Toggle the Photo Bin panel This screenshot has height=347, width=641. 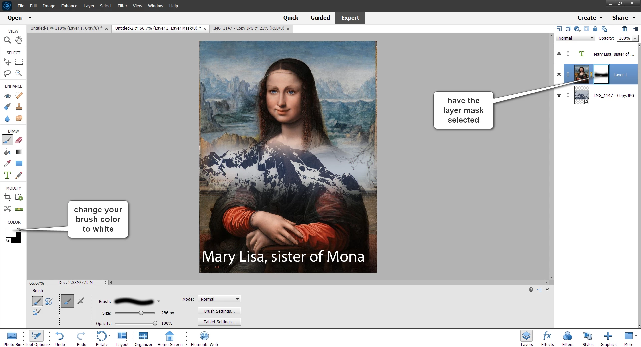[12, 339]
